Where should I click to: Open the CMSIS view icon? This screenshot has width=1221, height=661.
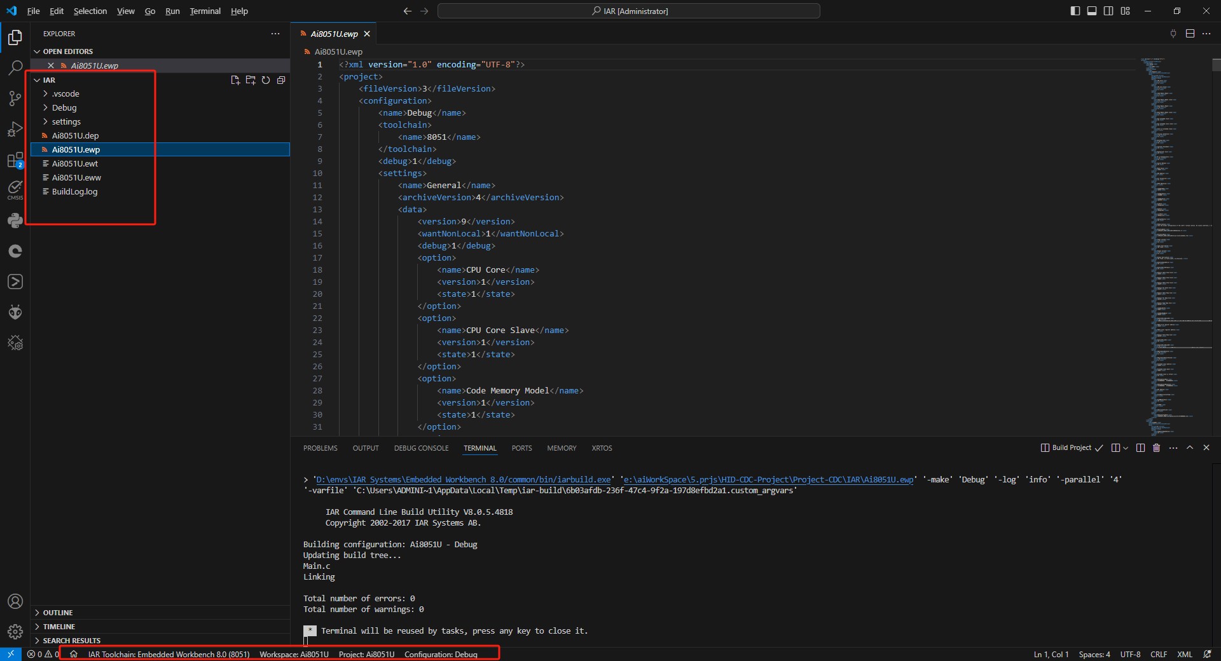[x=15, y=190]
